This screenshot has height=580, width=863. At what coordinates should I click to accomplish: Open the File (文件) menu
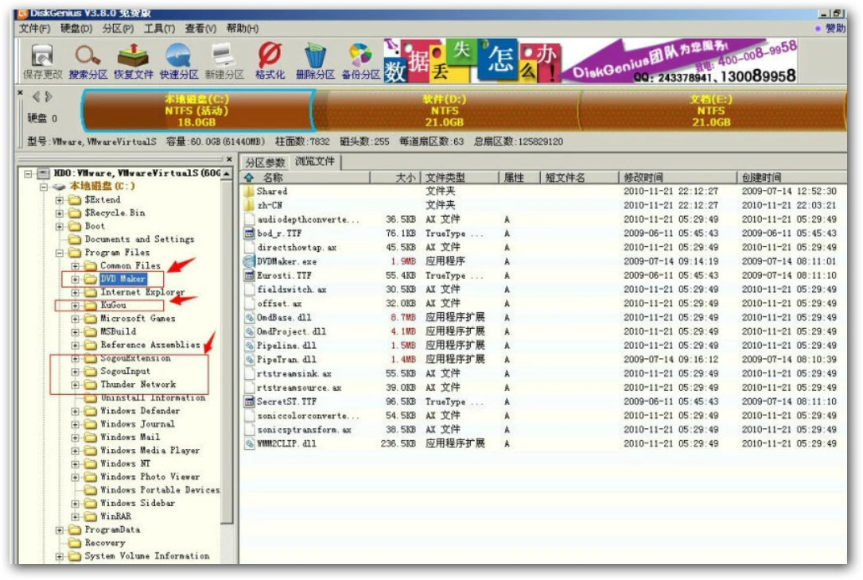[x=35, y=28]
